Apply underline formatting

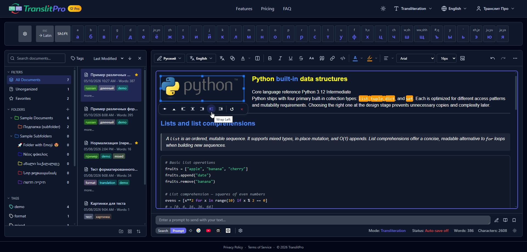click(290, 58)
